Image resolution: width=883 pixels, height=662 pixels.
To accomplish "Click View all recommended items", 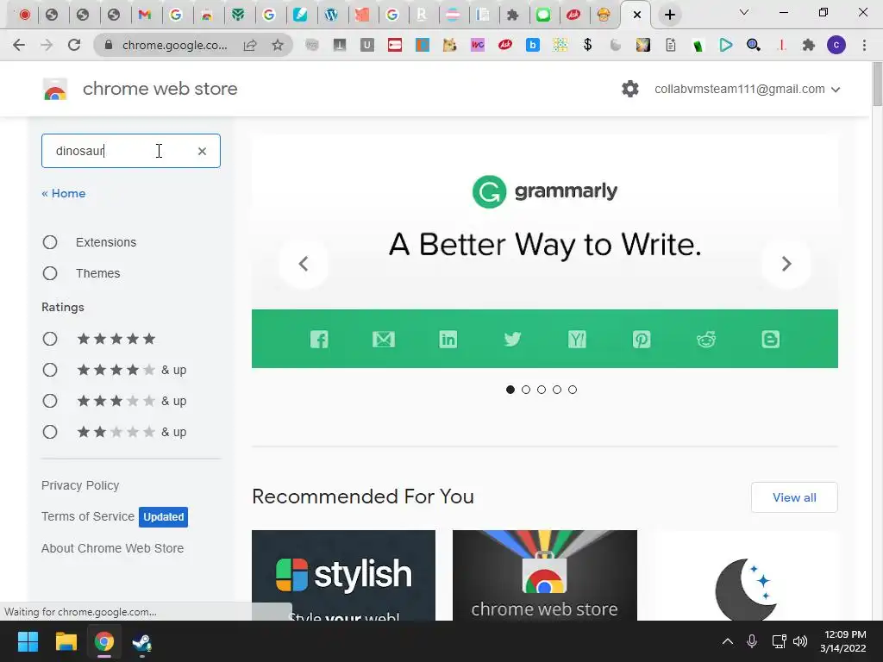I will click(794, 497).
